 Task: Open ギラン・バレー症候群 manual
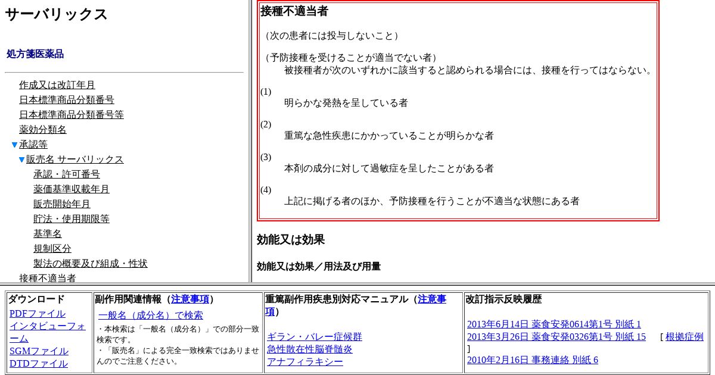pos(315,337)
